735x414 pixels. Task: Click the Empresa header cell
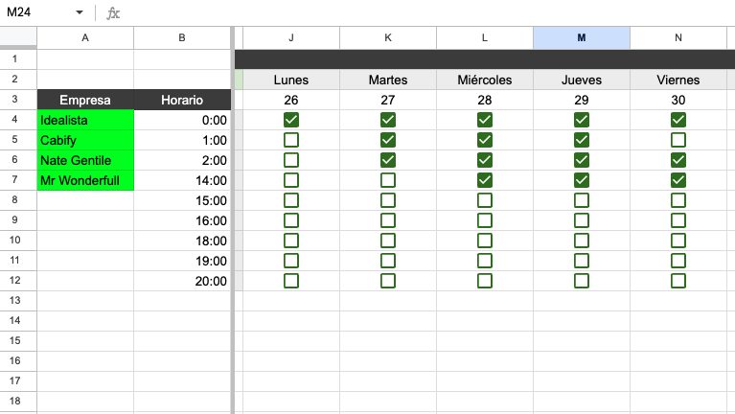coord(85,100)
